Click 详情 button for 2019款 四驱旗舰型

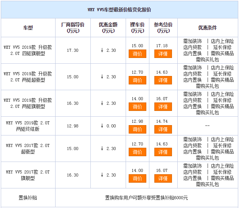click(163, 54)
